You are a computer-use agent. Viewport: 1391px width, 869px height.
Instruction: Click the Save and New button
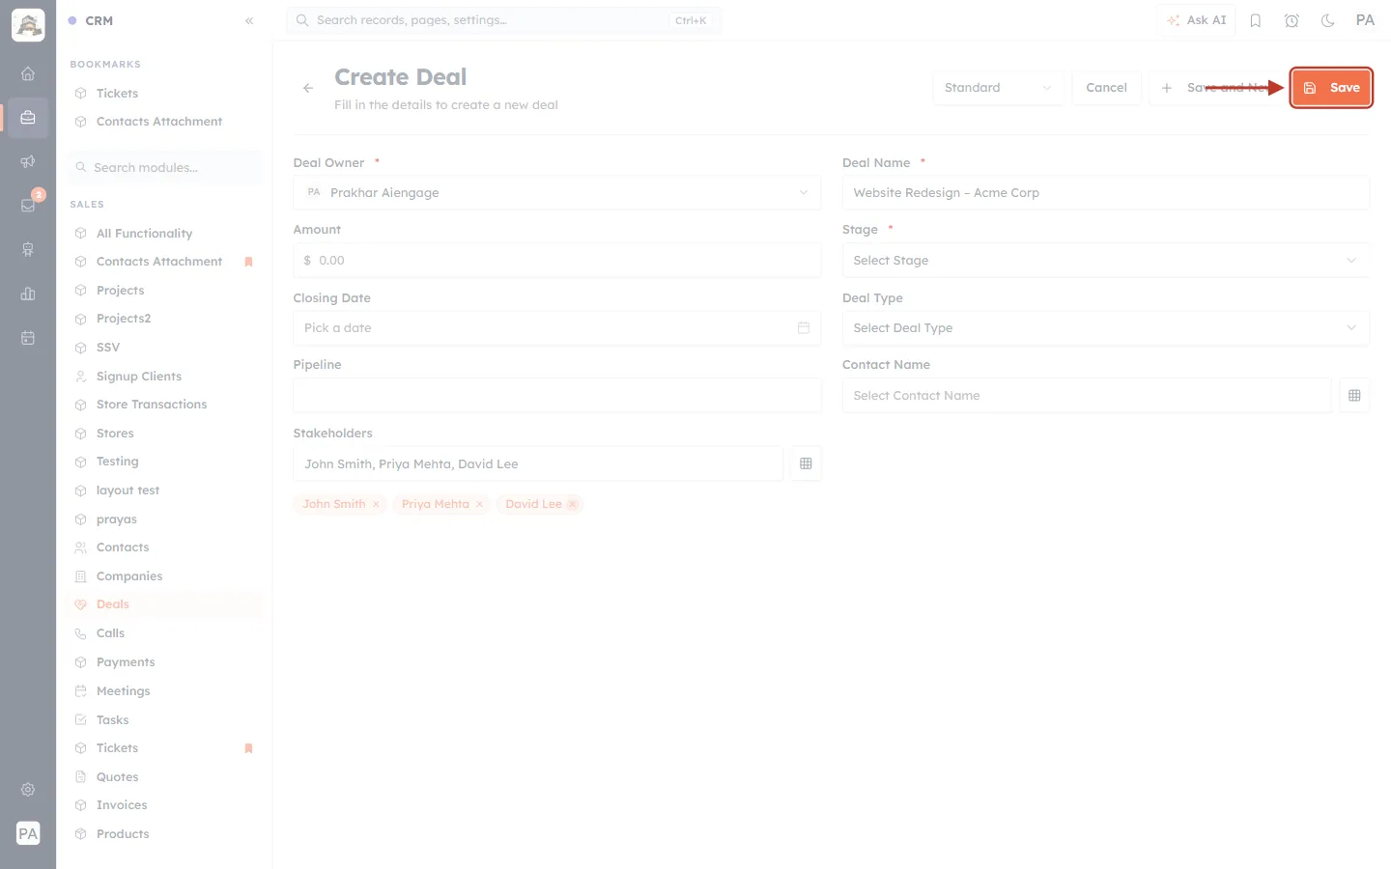click(x=1217, y=88)
